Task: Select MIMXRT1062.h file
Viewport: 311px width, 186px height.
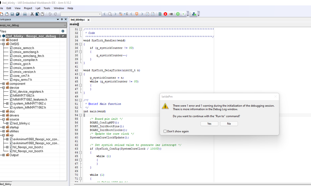Action: coord(24,95)
